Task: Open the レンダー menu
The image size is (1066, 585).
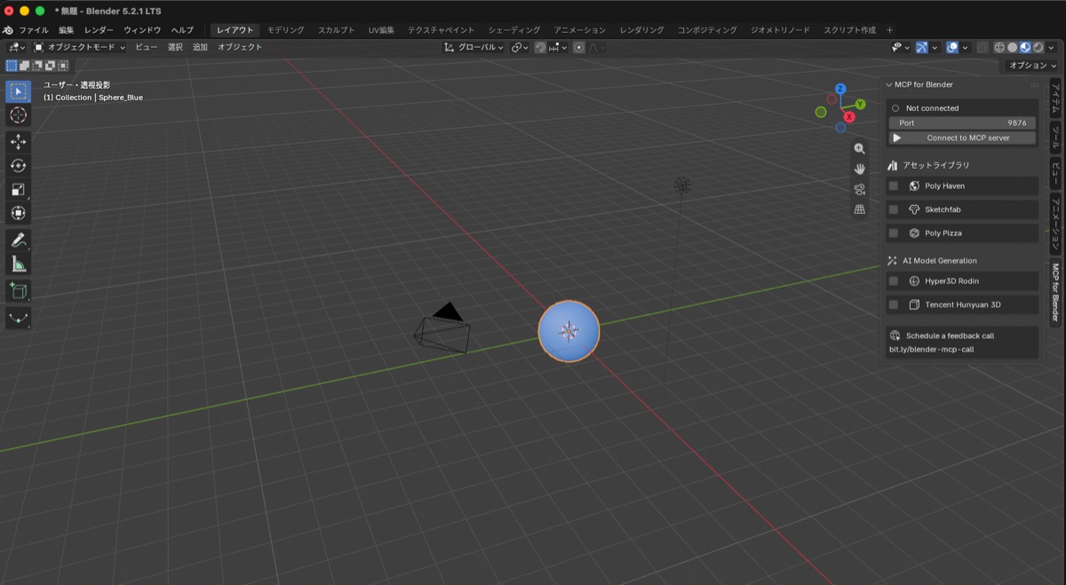Action: pos(99,29)
